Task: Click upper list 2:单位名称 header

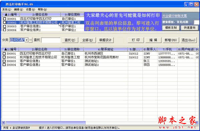Action: (x=40, y=15)
